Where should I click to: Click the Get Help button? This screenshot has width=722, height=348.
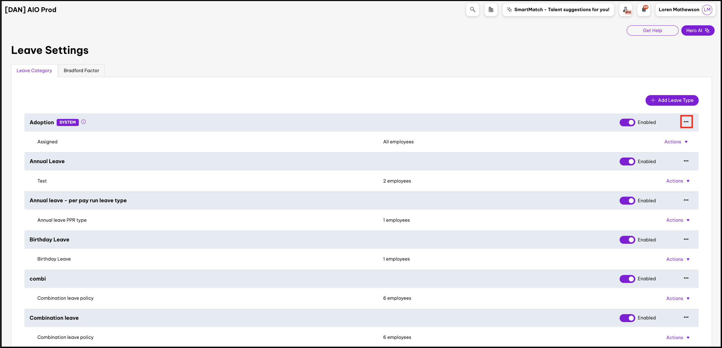(652, 31)
